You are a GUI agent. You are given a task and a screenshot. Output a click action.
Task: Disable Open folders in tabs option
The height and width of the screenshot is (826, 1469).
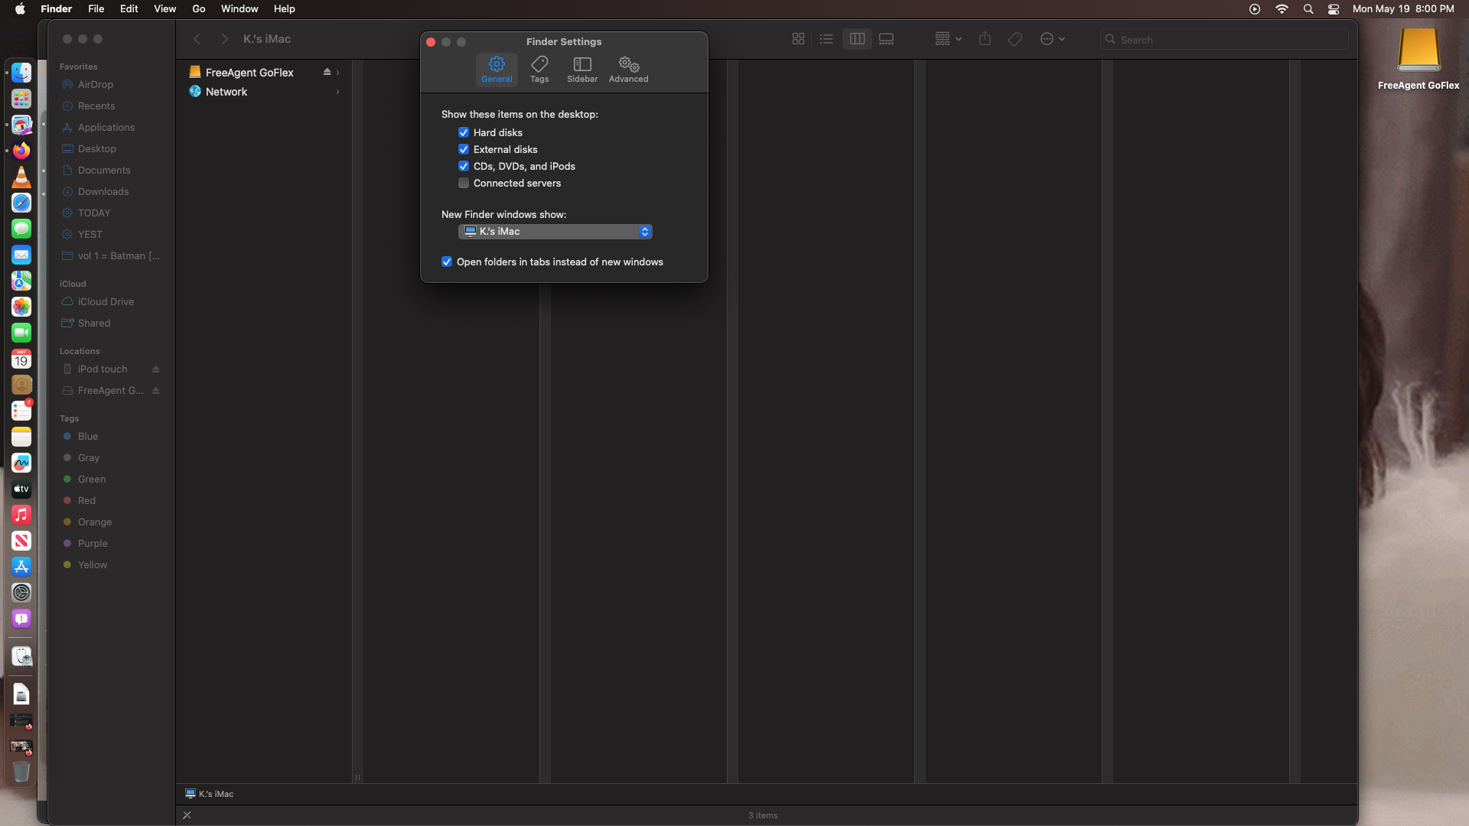coord(447,262)
